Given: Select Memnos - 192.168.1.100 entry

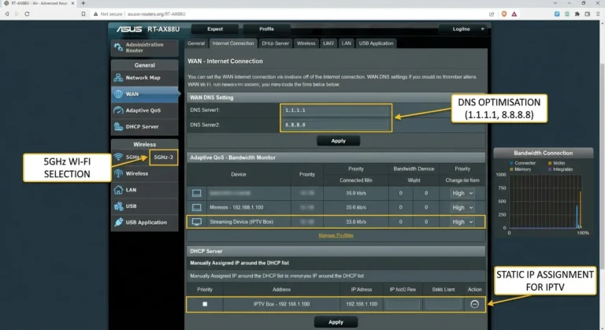Looking at the screenshot, I should click(236, 207).
